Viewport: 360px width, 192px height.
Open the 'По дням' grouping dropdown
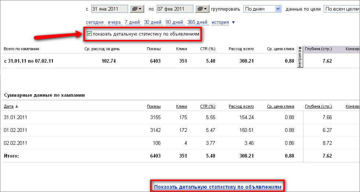pos(262,9)
